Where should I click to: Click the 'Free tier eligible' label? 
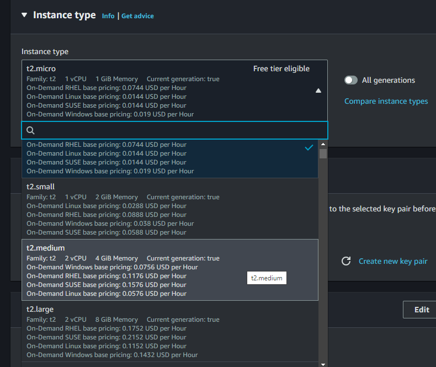click(x=281, y=68)
